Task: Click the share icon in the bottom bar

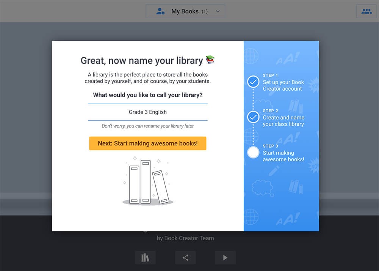Action: pos(185,258)
